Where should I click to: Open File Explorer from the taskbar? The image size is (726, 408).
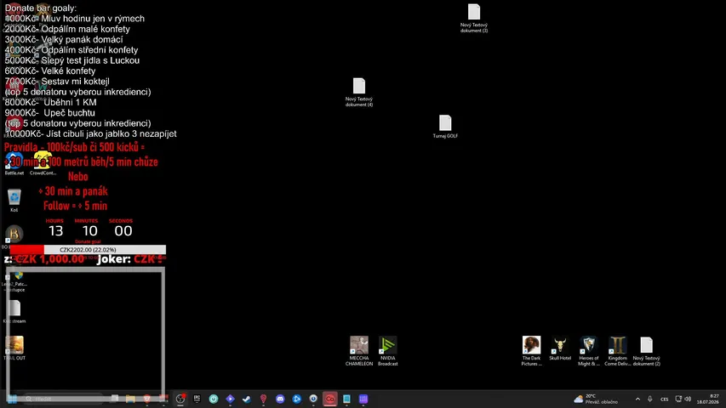pyautogui.click(x=130, y=399)
